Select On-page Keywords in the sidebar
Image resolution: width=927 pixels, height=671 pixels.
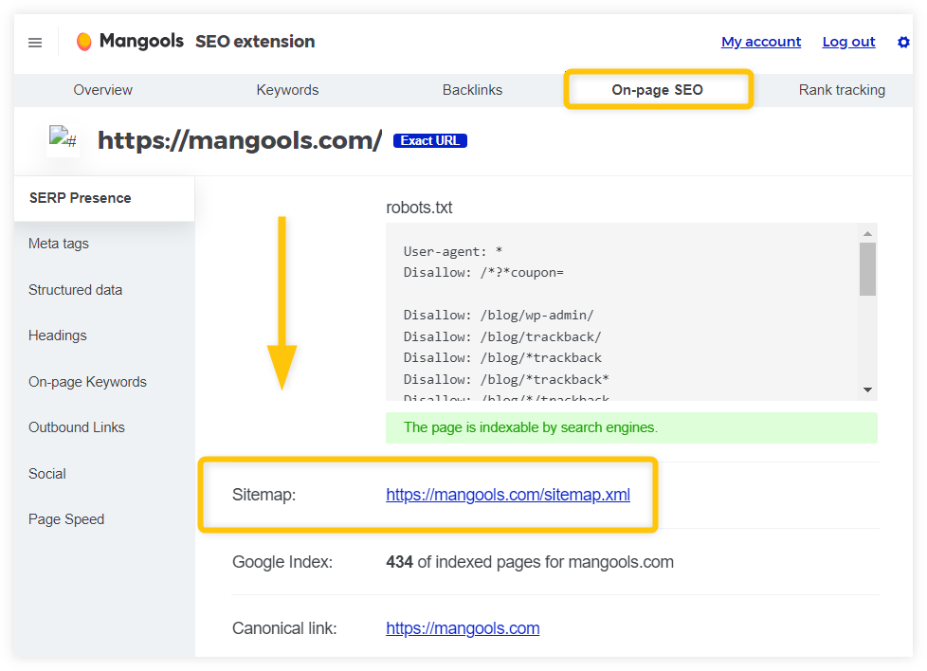[x=87, y=382]
